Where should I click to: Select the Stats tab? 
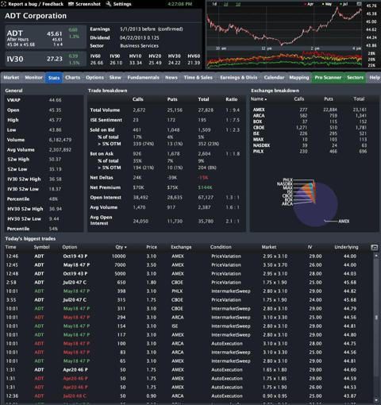click(54, 78)
